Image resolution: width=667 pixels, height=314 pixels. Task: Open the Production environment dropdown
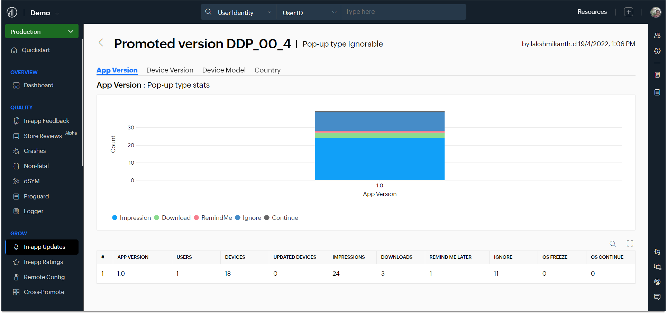tap(42, 31)
